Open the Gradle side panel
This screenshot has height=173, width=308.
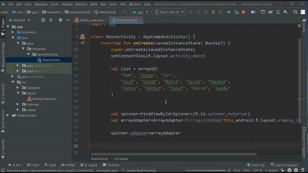tap(304, 25)
